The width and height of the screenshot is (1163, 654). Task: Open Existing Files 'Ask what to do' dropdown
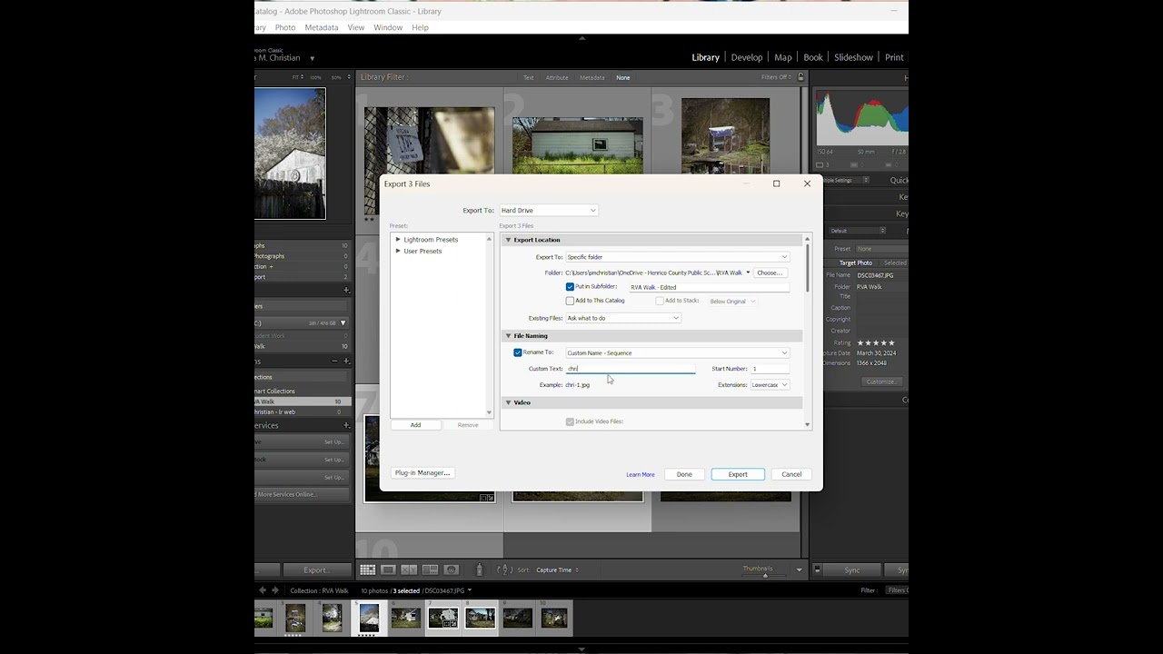pyautogui.click(x=622, y=318)
